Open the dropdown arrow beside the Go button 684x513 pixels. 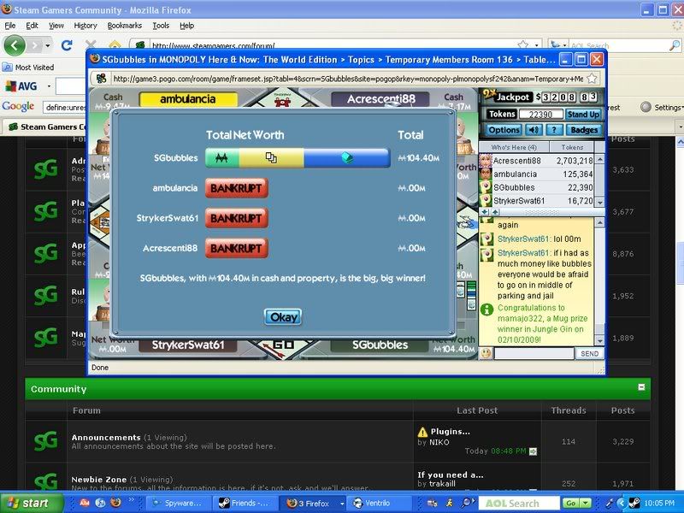coord(587,503)
